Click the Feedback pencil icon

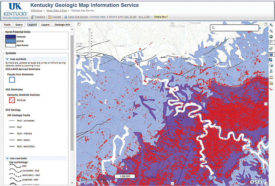pyautogui.click(x=33, y=17)
